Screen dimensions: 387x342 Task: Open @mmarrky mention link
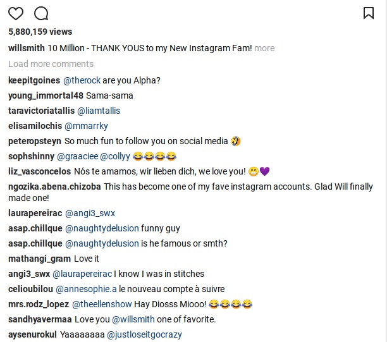coord(86,126)
